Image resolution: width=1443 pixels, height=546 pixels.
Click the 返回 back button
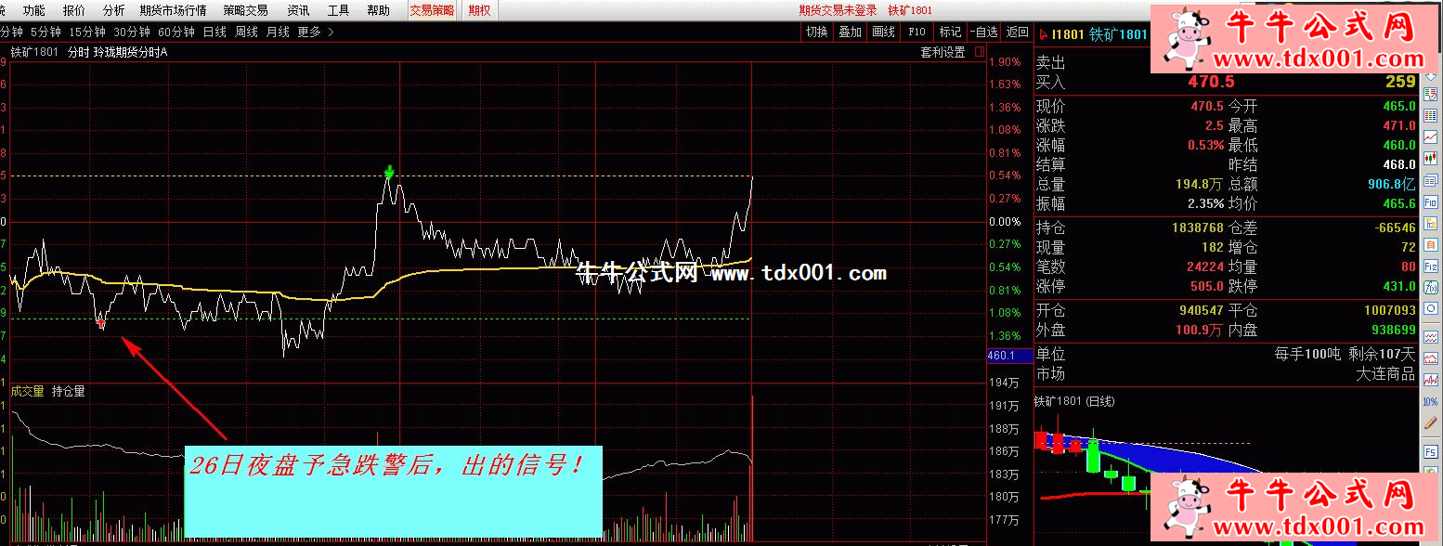pos(1018,32)
